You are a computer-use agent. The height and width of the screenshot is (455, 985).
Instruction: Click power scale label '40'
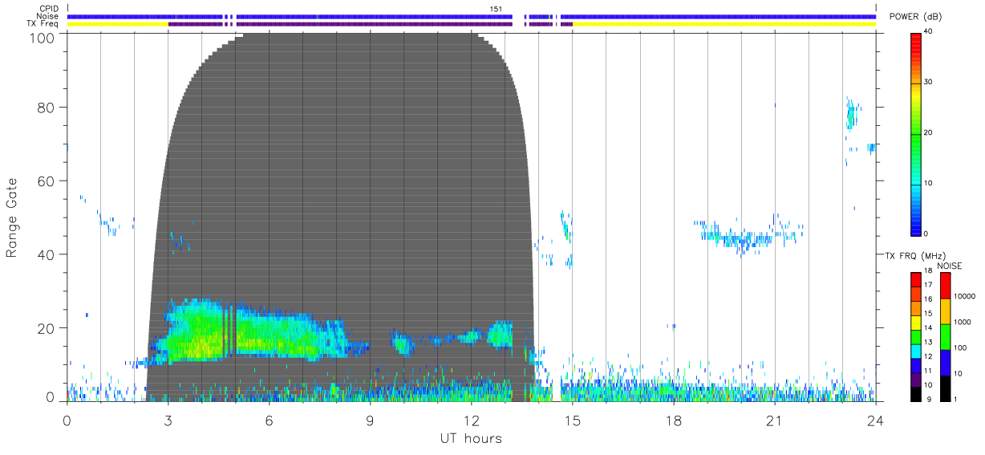929,32
